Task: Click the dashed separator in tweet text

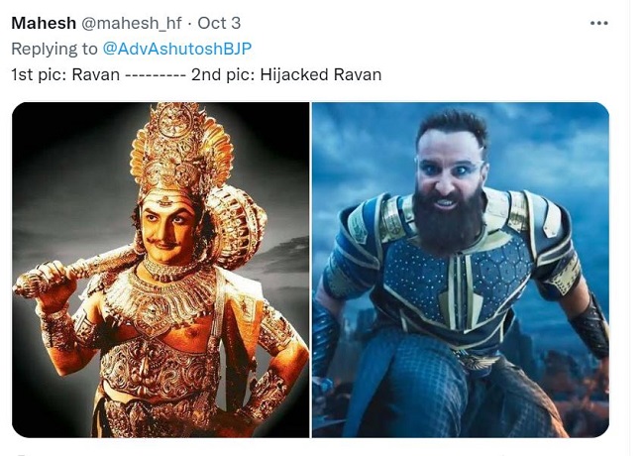Action: [156, 75]
